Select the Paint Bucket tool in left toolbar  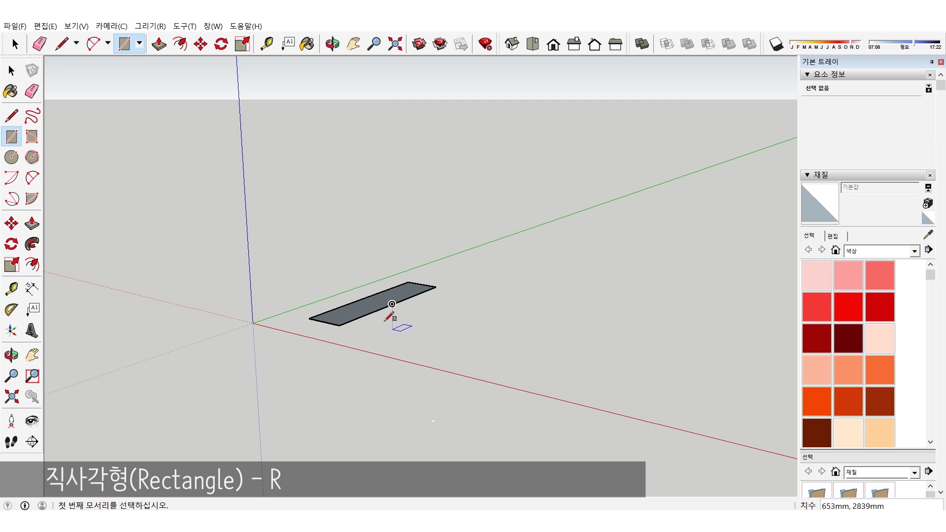pos(10,91)
